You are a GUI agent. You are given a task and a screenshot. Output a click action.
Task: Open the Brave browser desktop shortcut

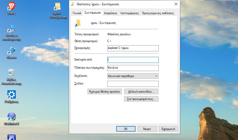(x=11, y=8)
